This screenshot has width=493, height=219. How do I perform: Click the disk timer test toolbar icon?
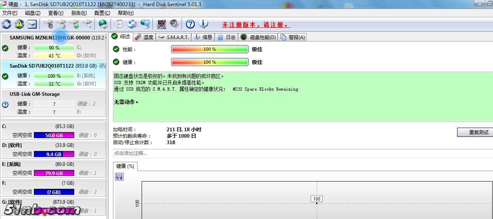click(61, 24)
